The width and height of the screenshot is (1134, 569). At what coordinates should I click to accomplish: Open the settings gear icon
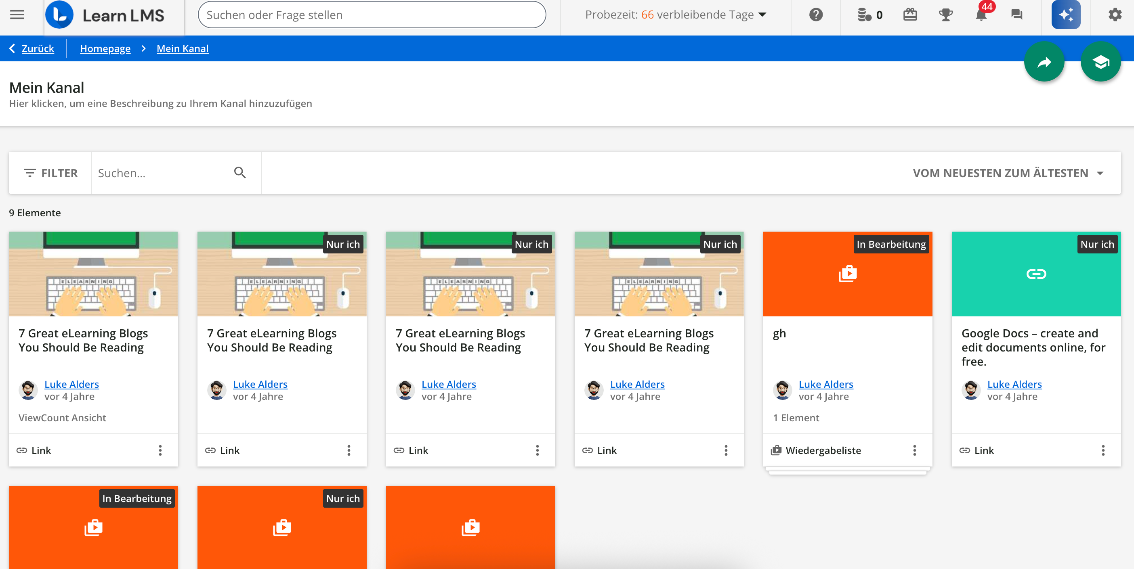[x=1115, y=15]
